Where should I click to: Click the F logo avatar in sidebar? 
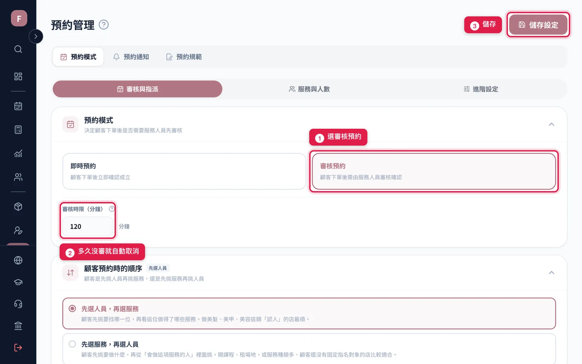point(19,18)
